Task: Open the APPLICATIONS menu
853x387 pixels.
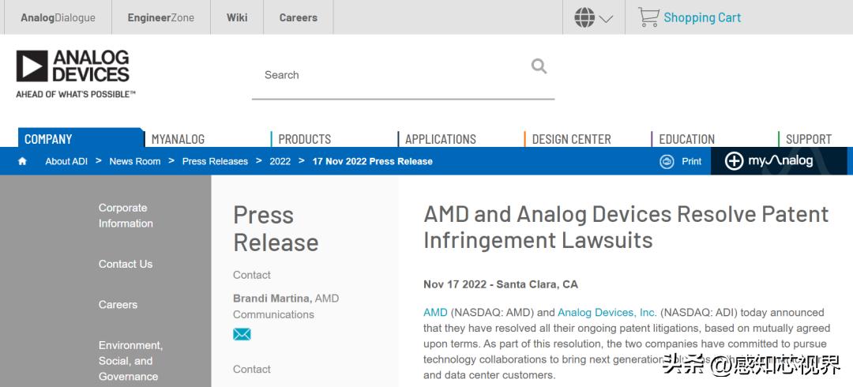Action: click(440, 139)
